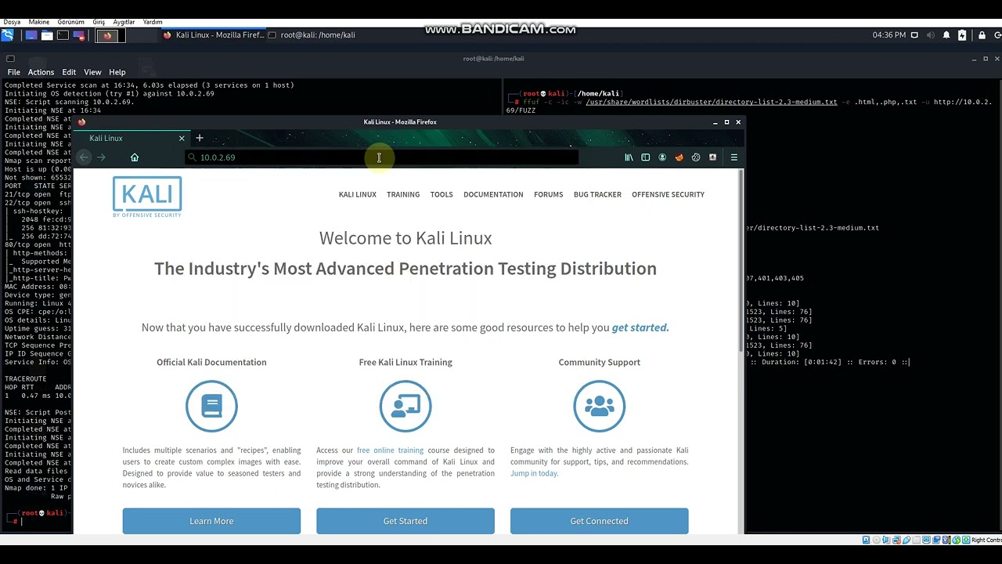This screenshot has width=1002, height=564.
Task: Click the FoxyProxy extension toolbar icon
Action: [679, 157]
